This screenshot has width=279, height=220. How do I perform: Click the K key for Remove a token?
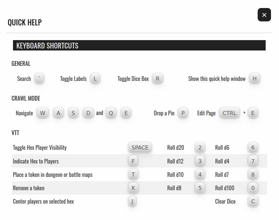click(x=133, y=188)
